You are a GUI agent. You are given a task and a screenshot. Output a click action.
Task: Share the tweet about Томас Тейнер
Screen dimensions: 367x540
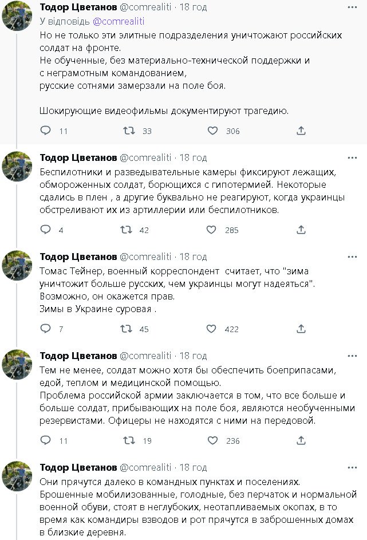(301, 329)
